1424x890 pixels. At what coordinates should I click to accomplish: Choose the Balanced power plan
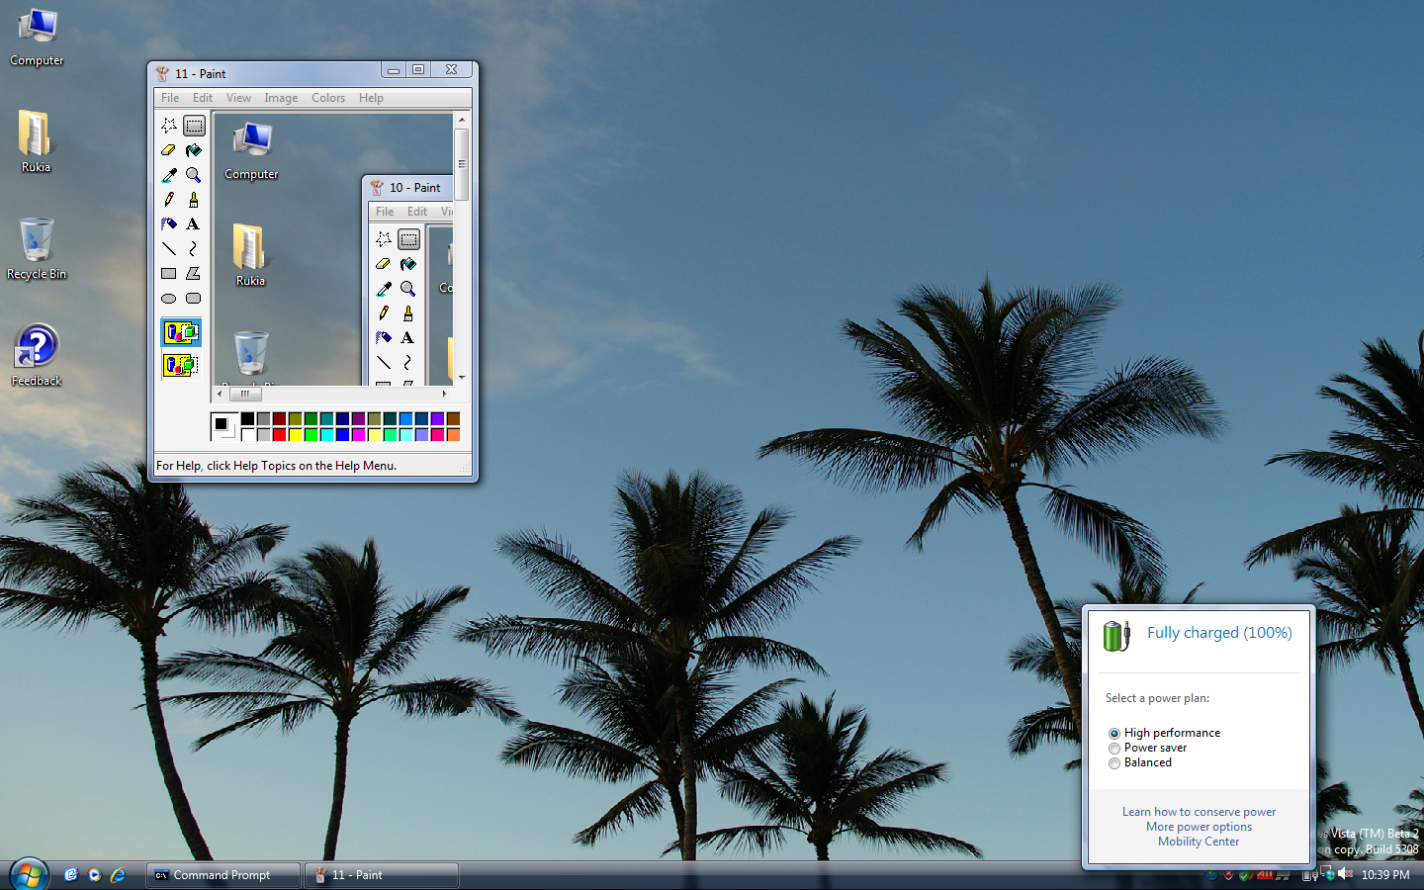[1114, 763]
